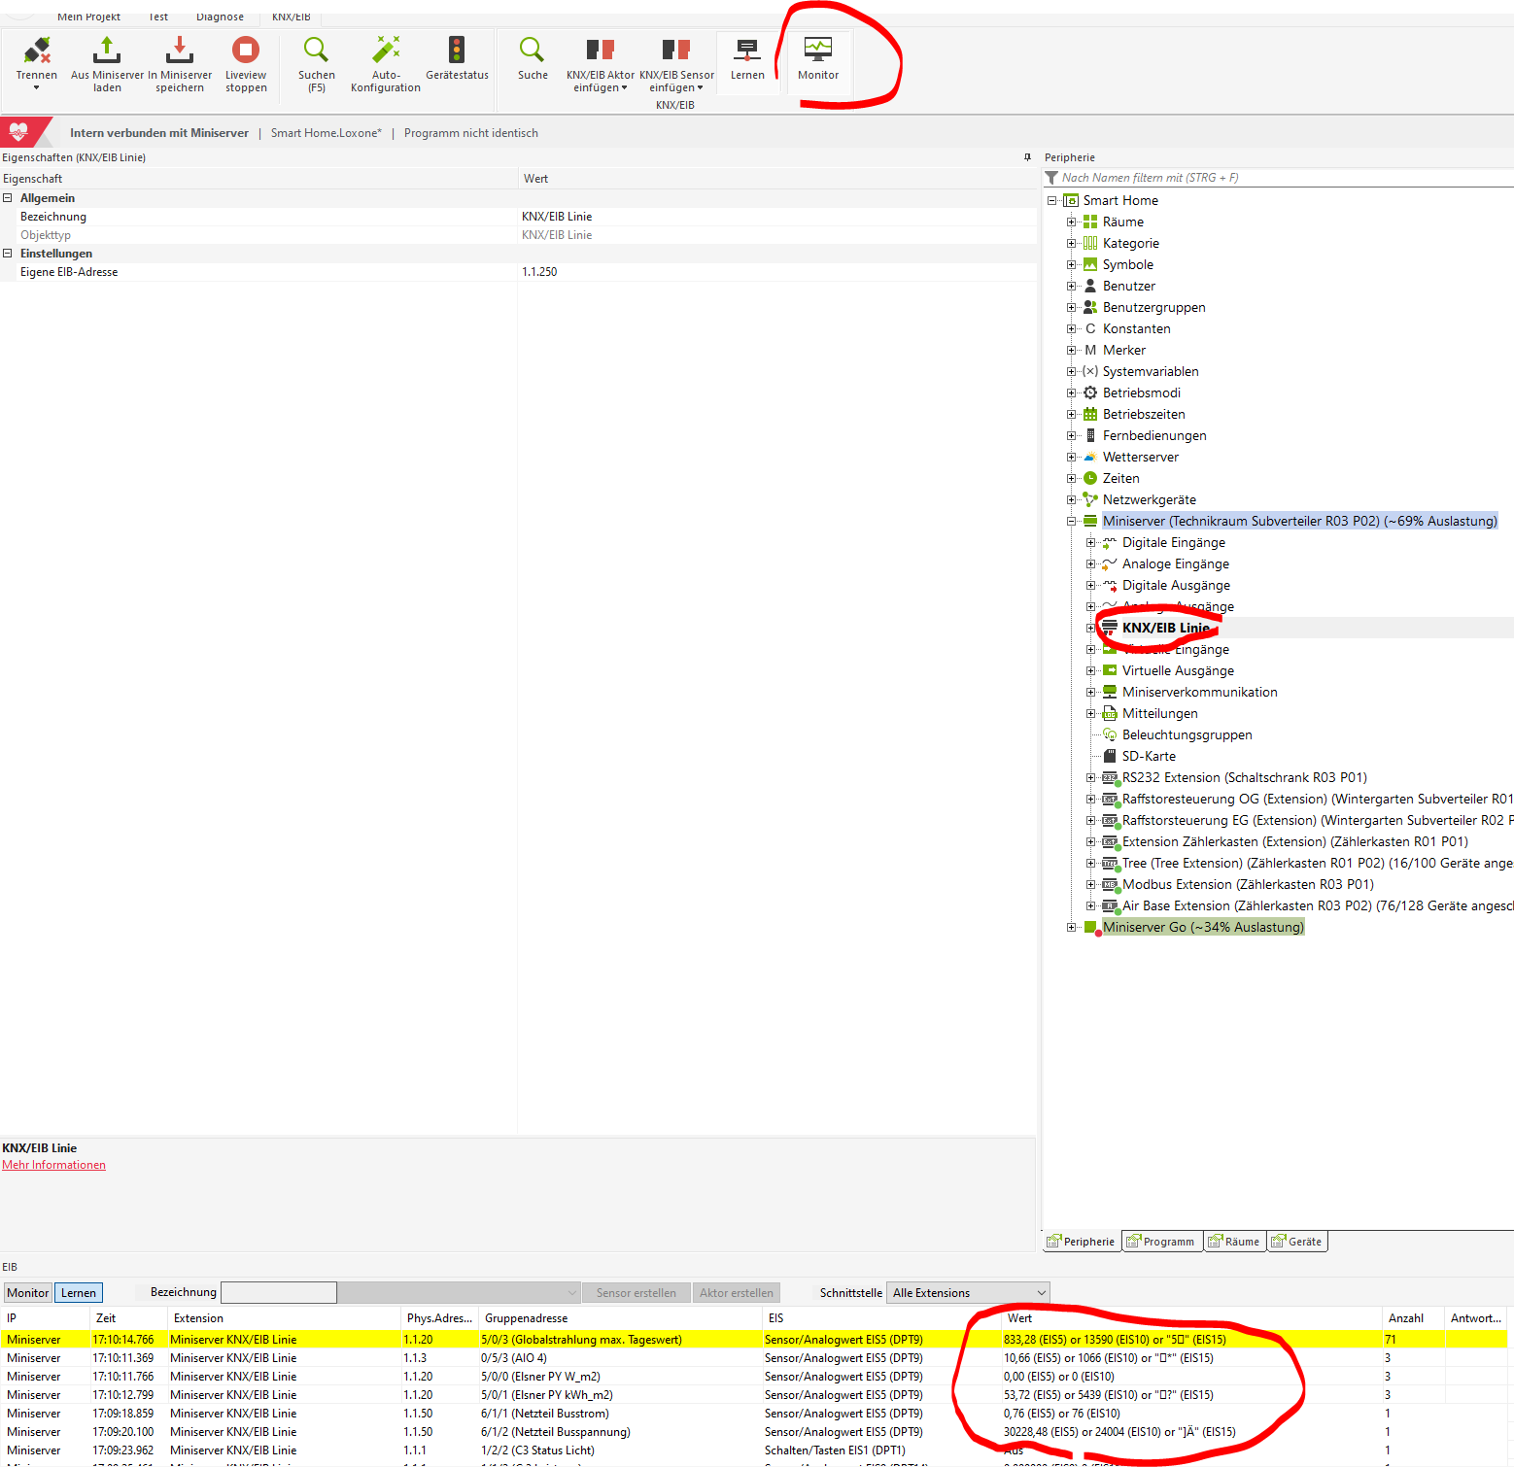The image size is (1514, 1467).
Task: Open the Monitor tool in the ribbon
Action: point(818,60)
